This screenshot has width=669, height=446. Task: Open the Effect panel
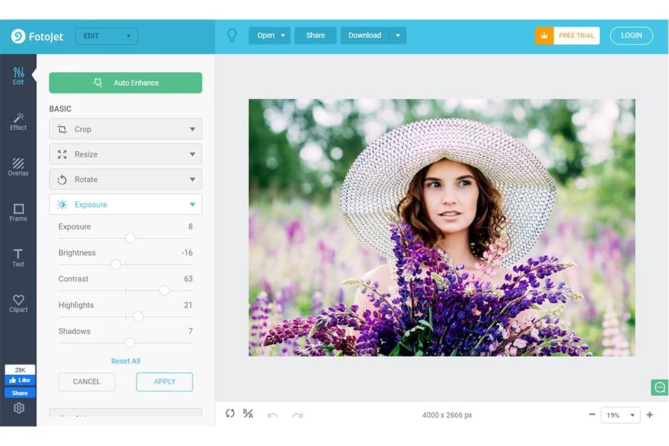18,122
